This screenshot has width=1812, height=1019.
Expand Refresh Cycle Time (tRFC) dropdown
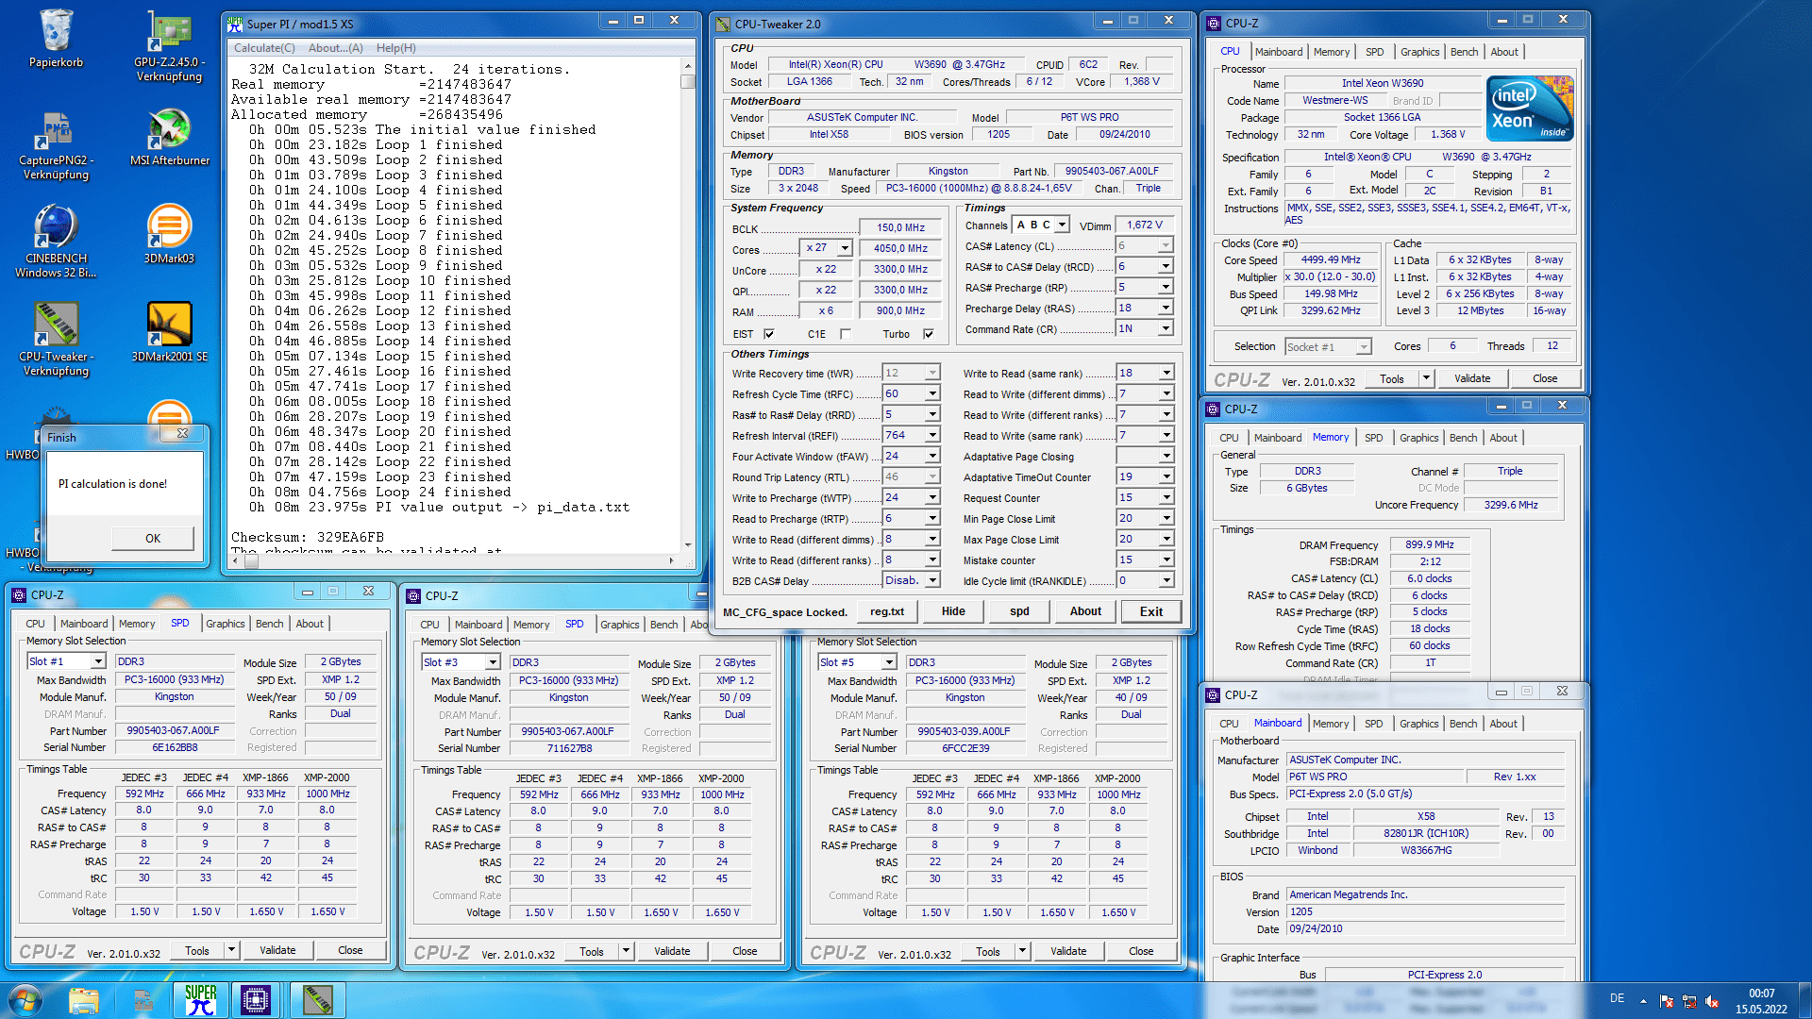click(932, 393)
